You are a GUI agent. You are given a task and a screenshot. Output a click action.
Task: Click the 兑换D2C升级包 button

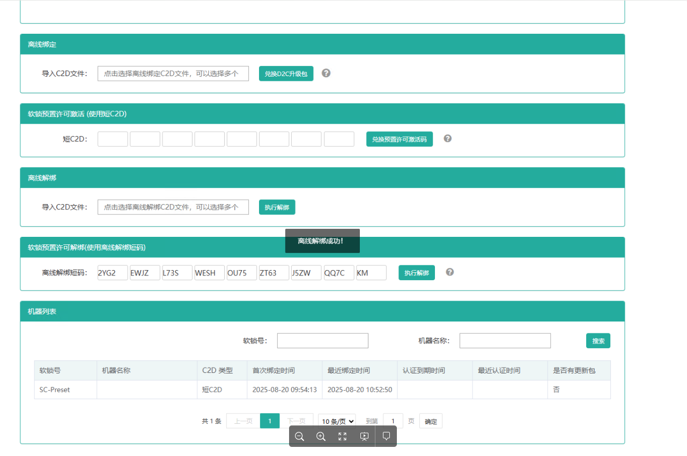(286, 73)
